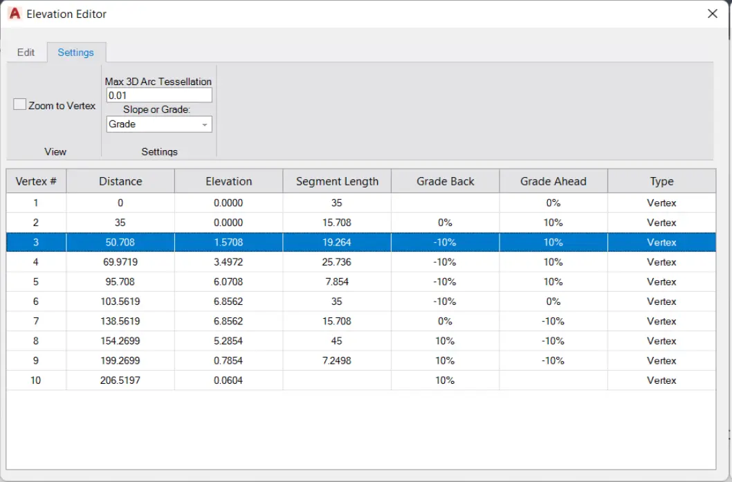Click the Grade Ahead column header

coord(553,181)
